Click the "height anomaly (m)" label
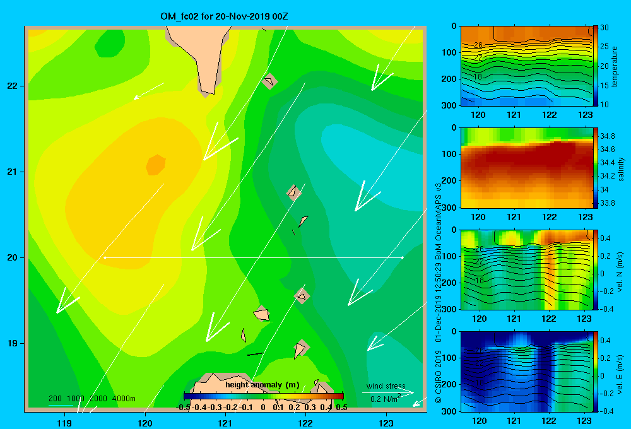 click(262, 385)
